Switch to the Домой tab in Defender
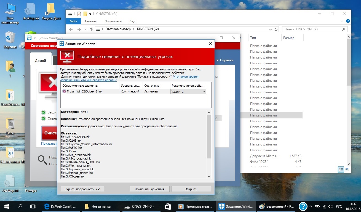 click(x=41, y=61)
